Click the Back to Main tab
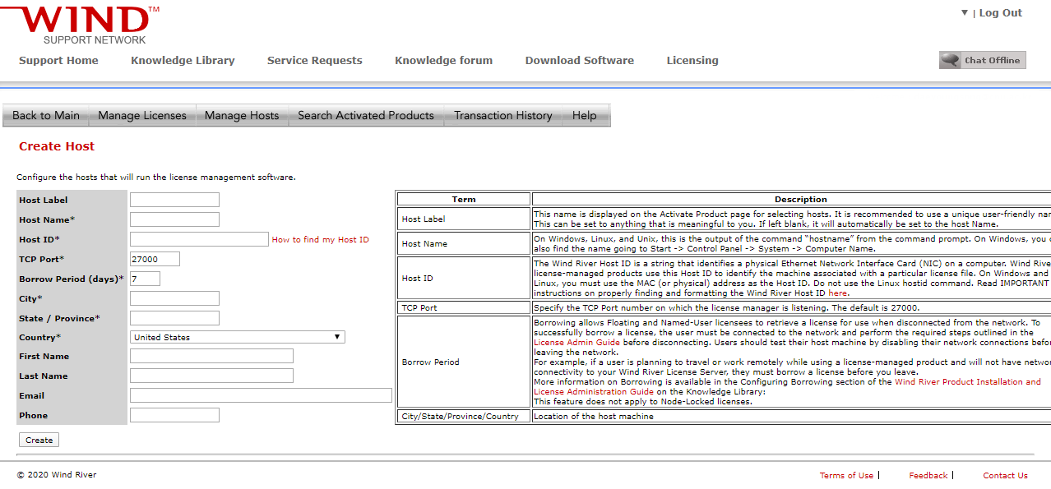The height and width of the screenshot is (489, 1051). click(x=46, y=115)
